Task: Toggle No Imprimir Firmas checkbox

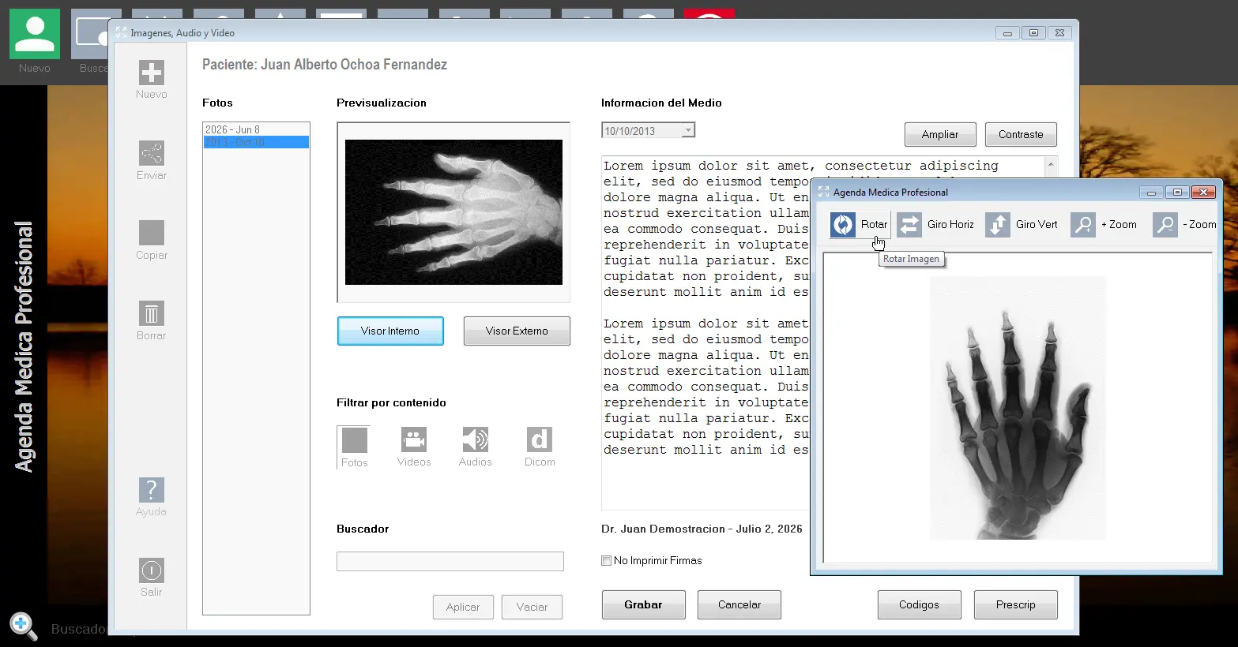Action: pos(607,561)
